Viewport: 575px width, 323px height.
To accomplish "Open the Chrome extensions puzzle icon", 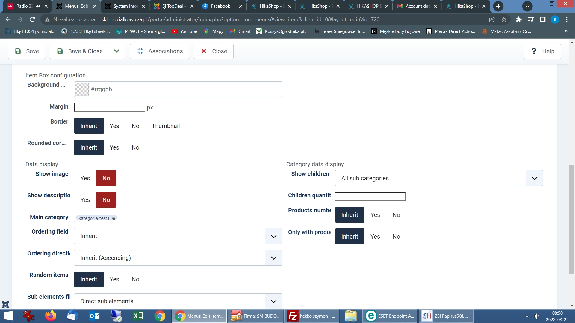I will pyautogui.click(x=519, y=19).
